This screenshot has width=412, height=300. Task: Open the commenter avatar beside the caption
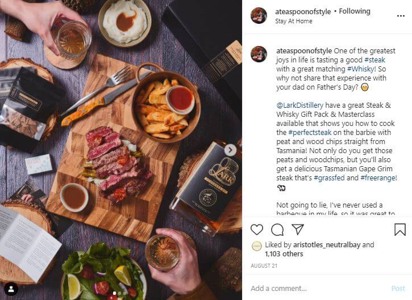259,54
